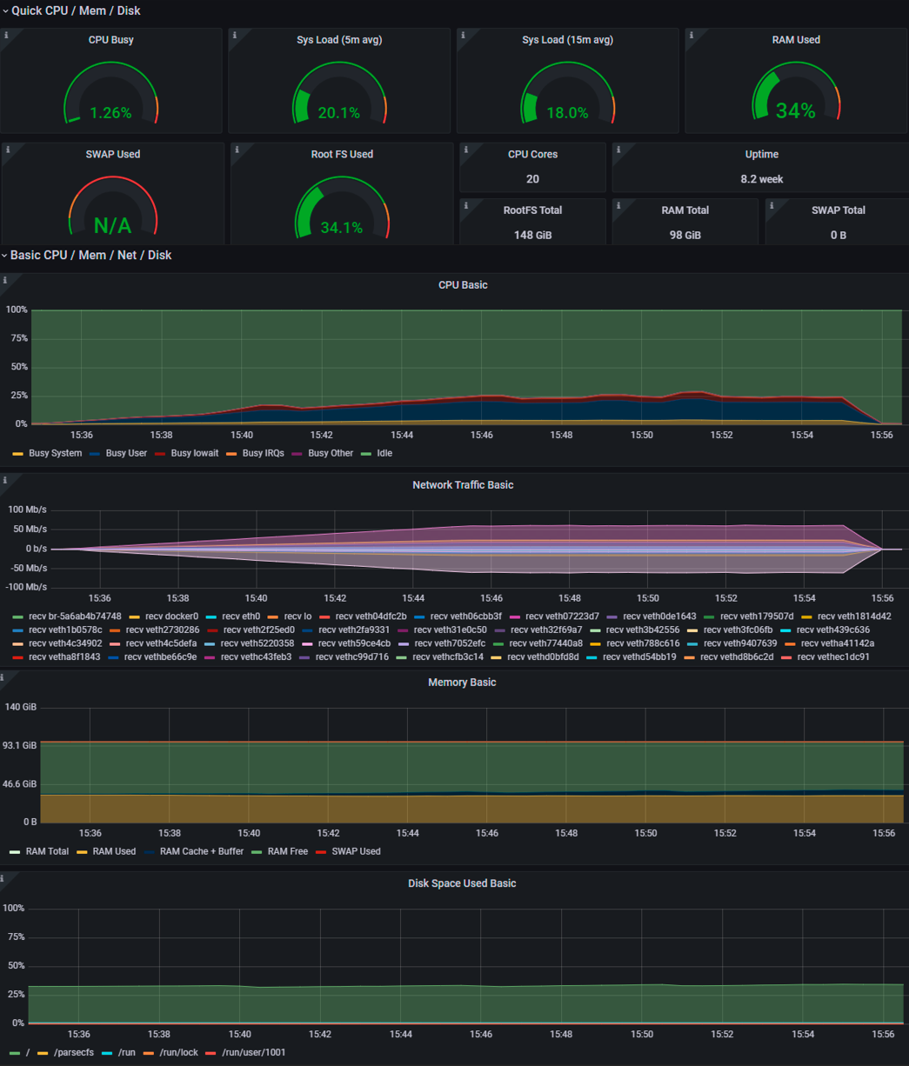
Task: Click the recv eth0 legend entry
Action: 240,616
